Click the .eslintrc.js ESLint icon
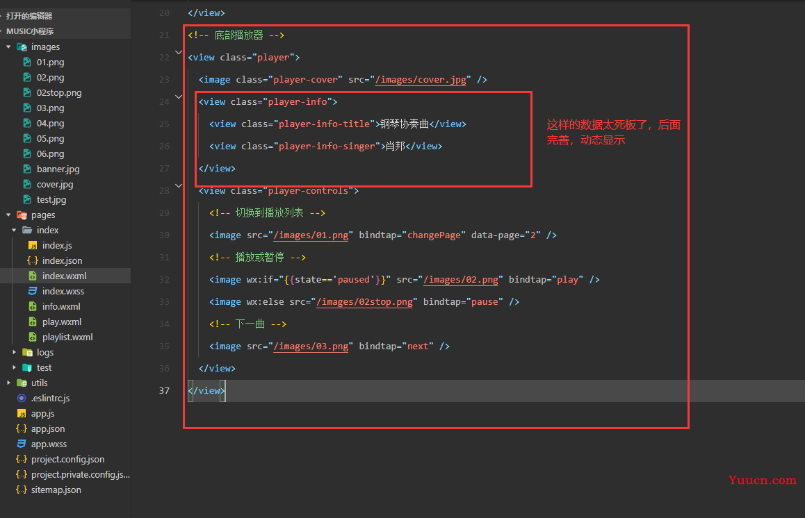This screenshot has height=518, width=805. (22, 398)
